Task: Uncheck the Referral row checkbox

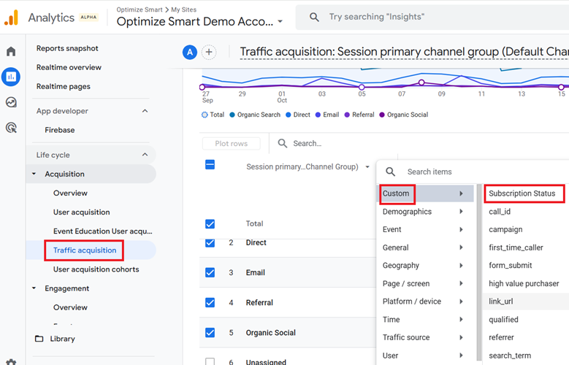Action: (x=210, y=303)
